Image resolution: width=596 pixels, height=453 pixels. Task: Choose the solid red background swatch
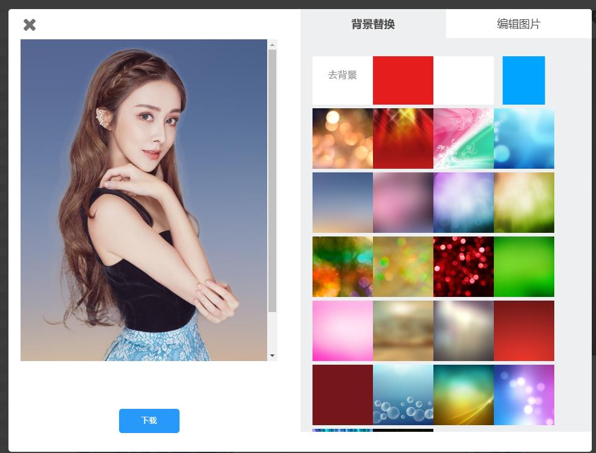point(403,80)
